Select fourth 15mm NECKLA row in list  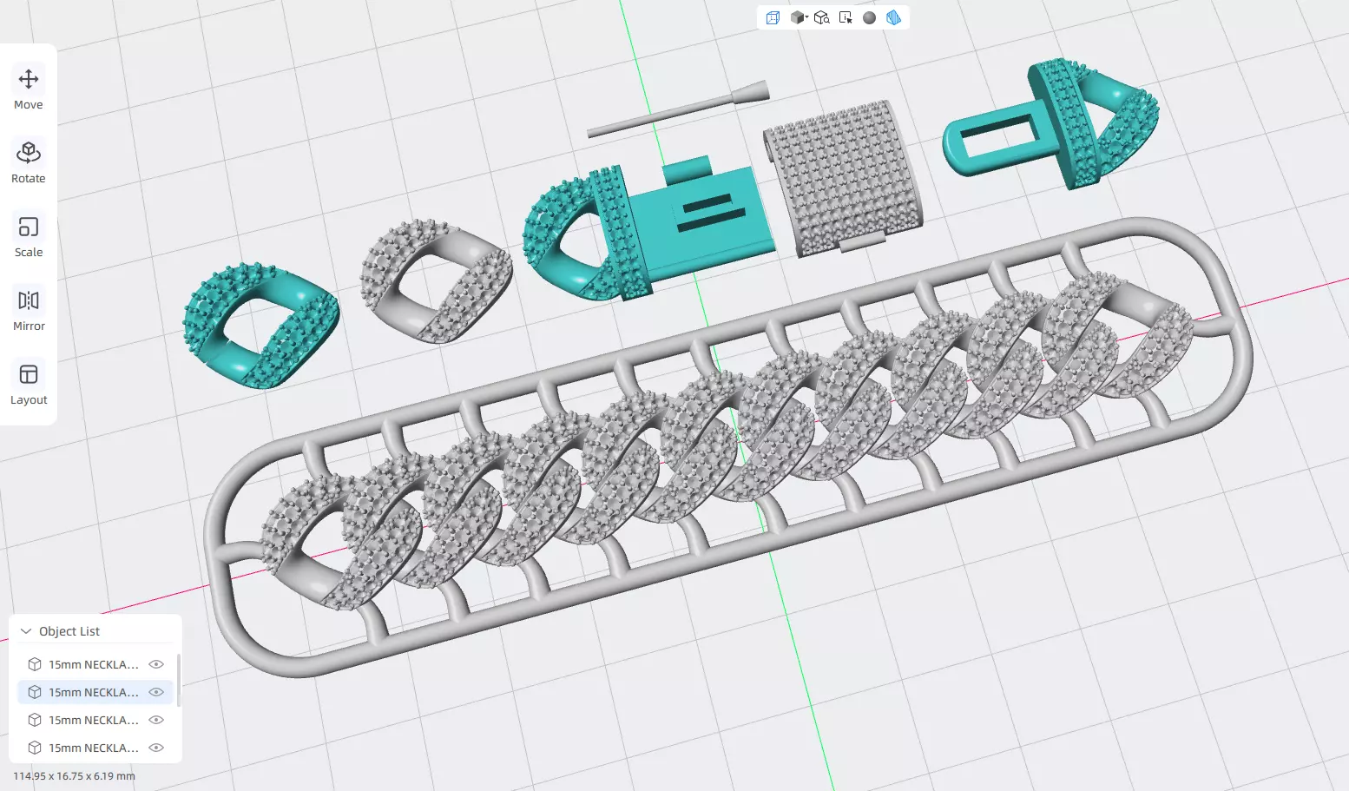point(95,748)
